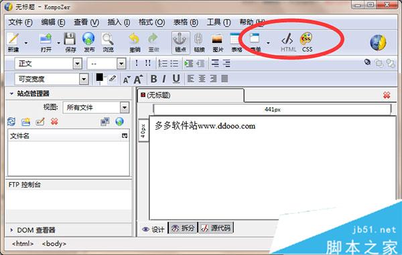Select the (无标题) document tab
The height and width of the screenshot is (255, 402).
[x=191, y=95]
